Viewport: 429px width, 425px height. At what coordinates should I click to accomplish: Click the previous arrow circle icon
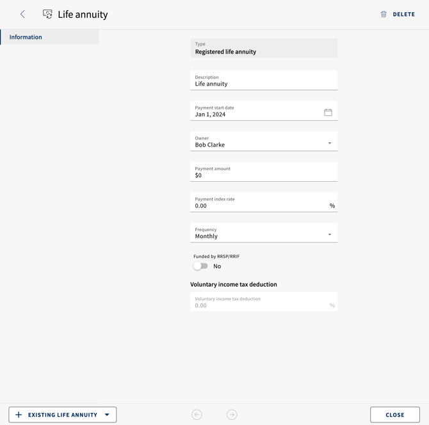(x=197, y=415)
